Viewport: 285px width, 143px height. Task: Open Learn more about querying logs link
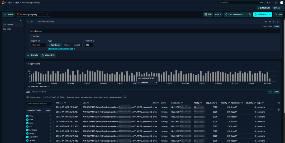coord(61,49)
